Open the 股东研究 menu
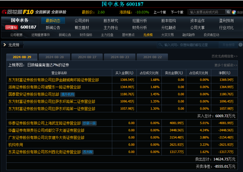The width and height of the screenshot is (243, 172). pyautogui.click(x=111, y=21)
